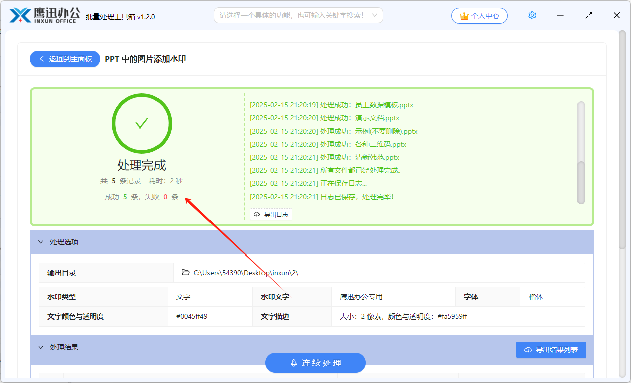Click log line 正在保存日志
Screen dimensions: 631x383
coord(308,184)
